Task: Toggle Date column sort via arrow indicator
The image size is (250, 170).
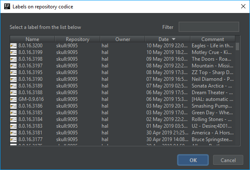Action: coord(174,39)
